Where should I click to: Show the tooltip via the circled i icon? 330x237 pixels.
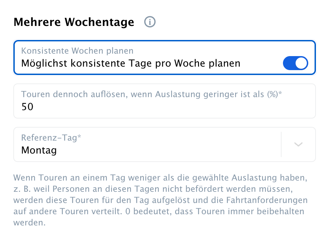click(150, 22)
